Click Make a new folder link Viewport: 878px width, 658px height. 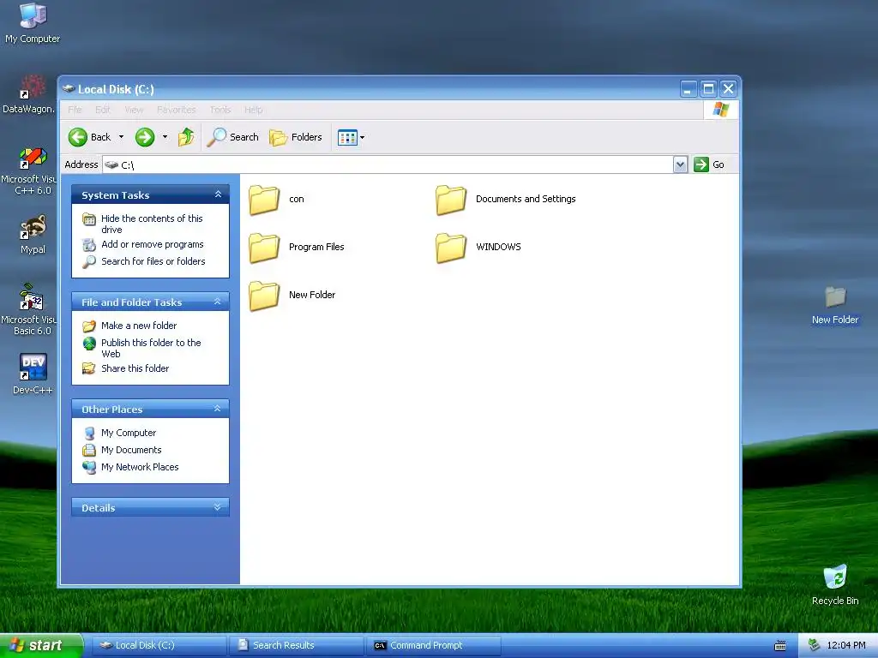(139, 326)
